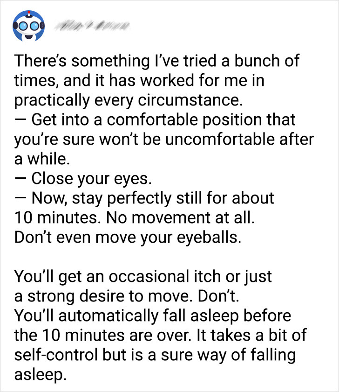This screenshot has width=339, height=392.
Task: Click "— Now, stay perfectly still for about"
Action: pyautogui.click(x=144, y=199)
